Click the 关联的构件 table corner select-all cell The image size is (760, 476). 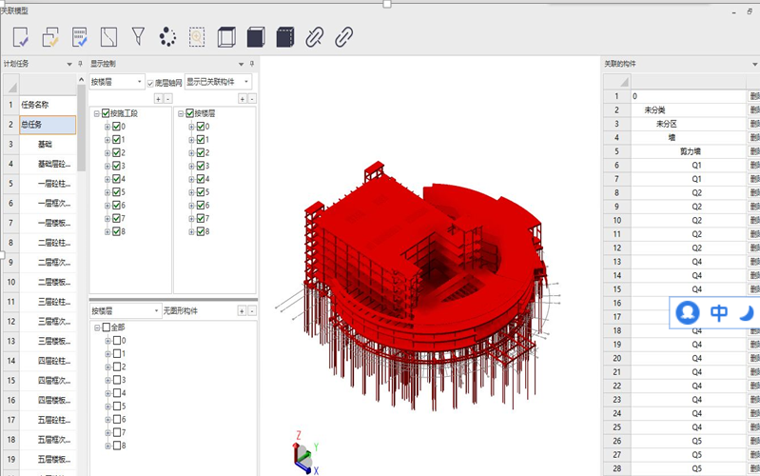tap(616, 82)
